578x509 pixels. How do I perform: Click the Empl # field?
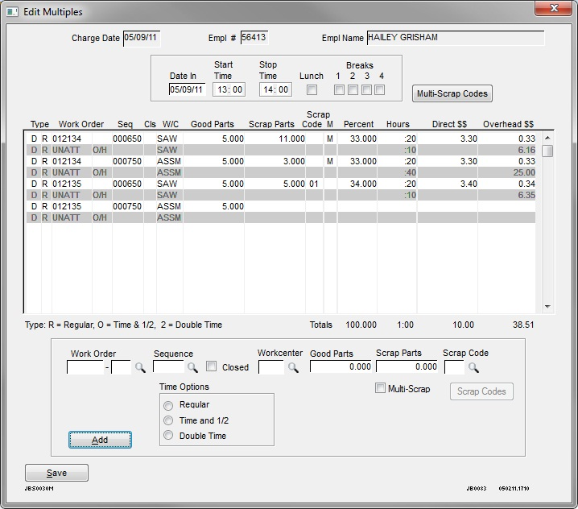click(254, 38)
